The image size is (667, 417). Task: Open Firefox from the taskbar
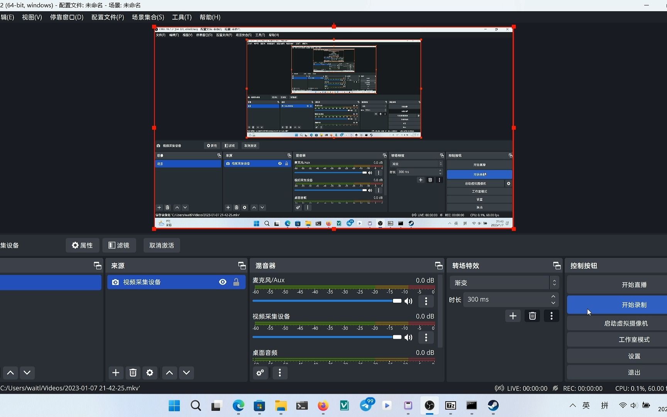click(323, 405)
